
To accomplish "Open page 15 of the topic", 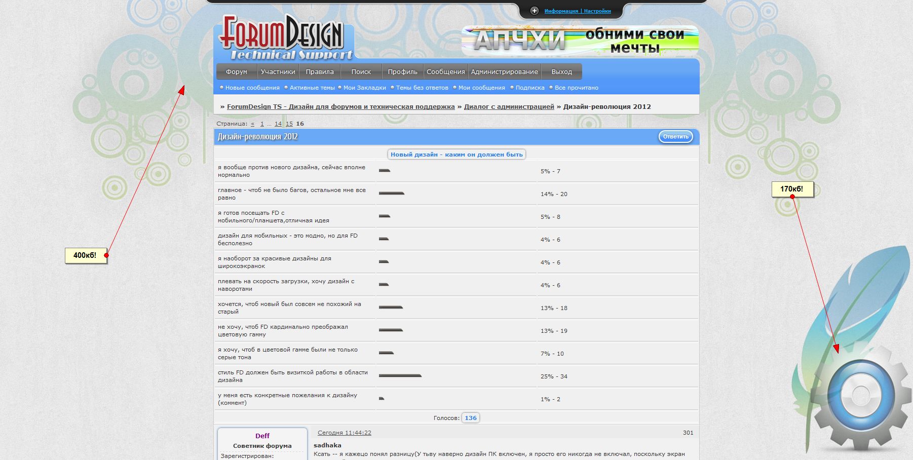I will point(289,124).
